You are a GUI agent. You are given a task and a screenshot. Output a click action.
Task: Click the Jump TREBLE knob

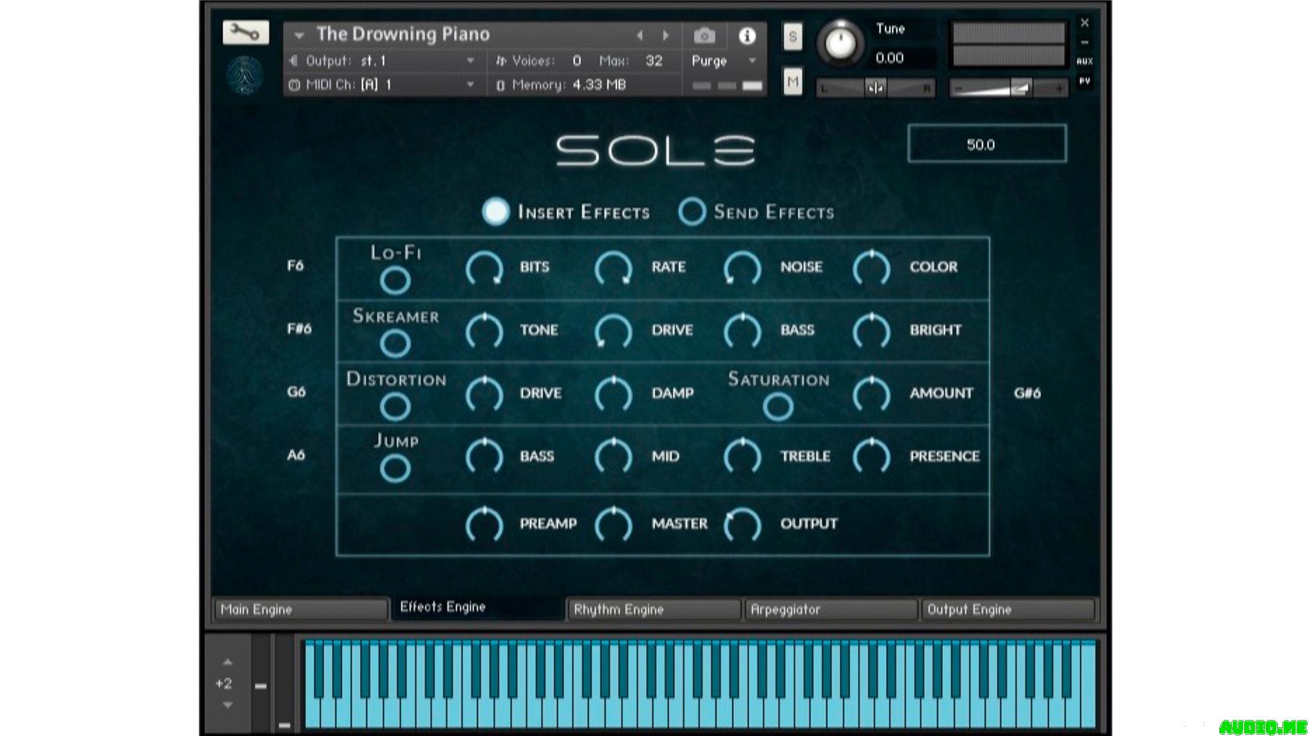pos(742,456)
